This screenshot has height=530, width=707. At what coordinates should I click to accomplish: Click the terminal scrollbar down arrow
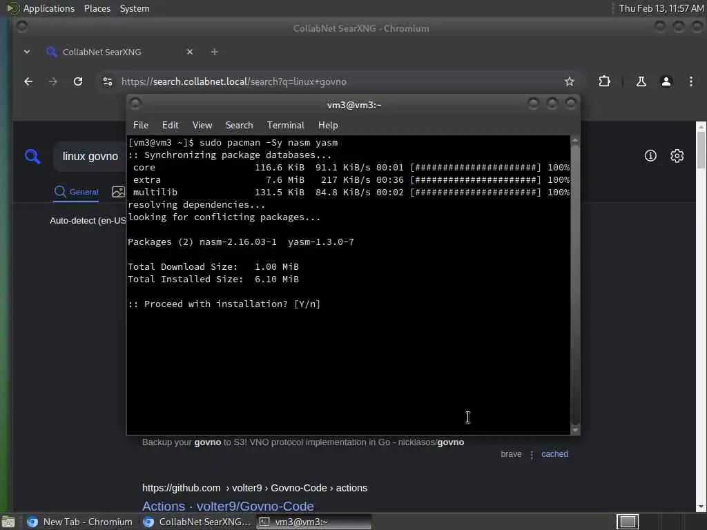(575, 431)
